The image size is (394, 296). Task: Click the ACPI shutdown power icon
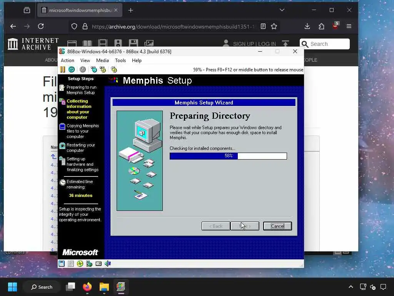pos(83,69)
